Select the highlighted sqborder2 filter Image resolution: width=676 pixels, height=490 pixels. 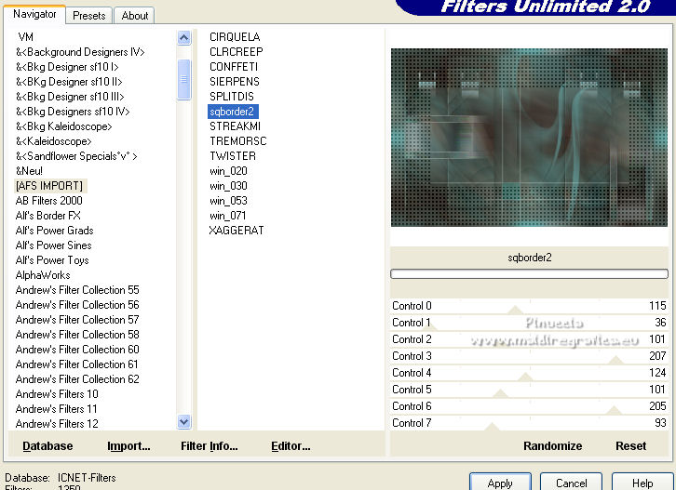233,112
